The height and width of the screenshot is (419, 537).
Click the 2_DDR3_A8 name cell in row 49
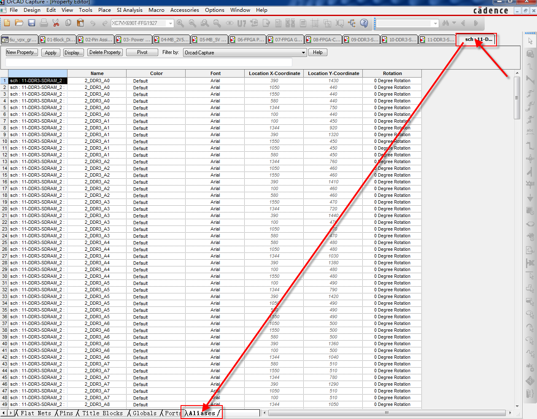pos(97,404)
